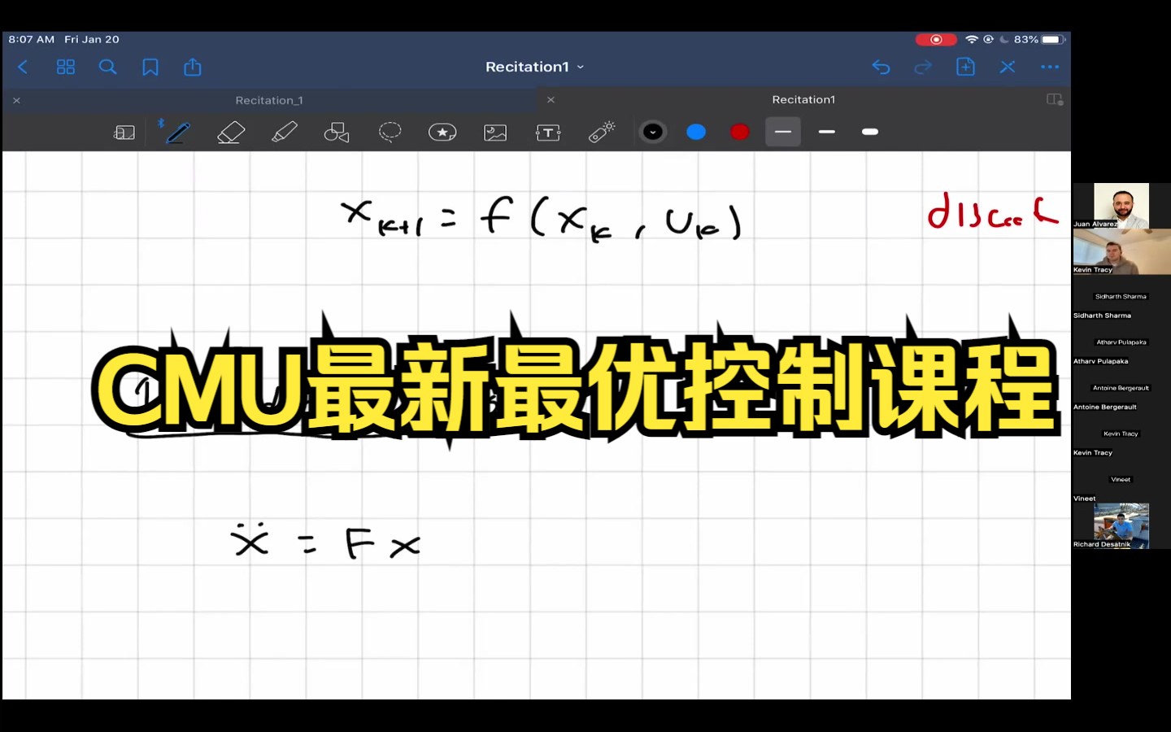
Task: Switch to the Recitation1 tab
Action: point(803,99)
